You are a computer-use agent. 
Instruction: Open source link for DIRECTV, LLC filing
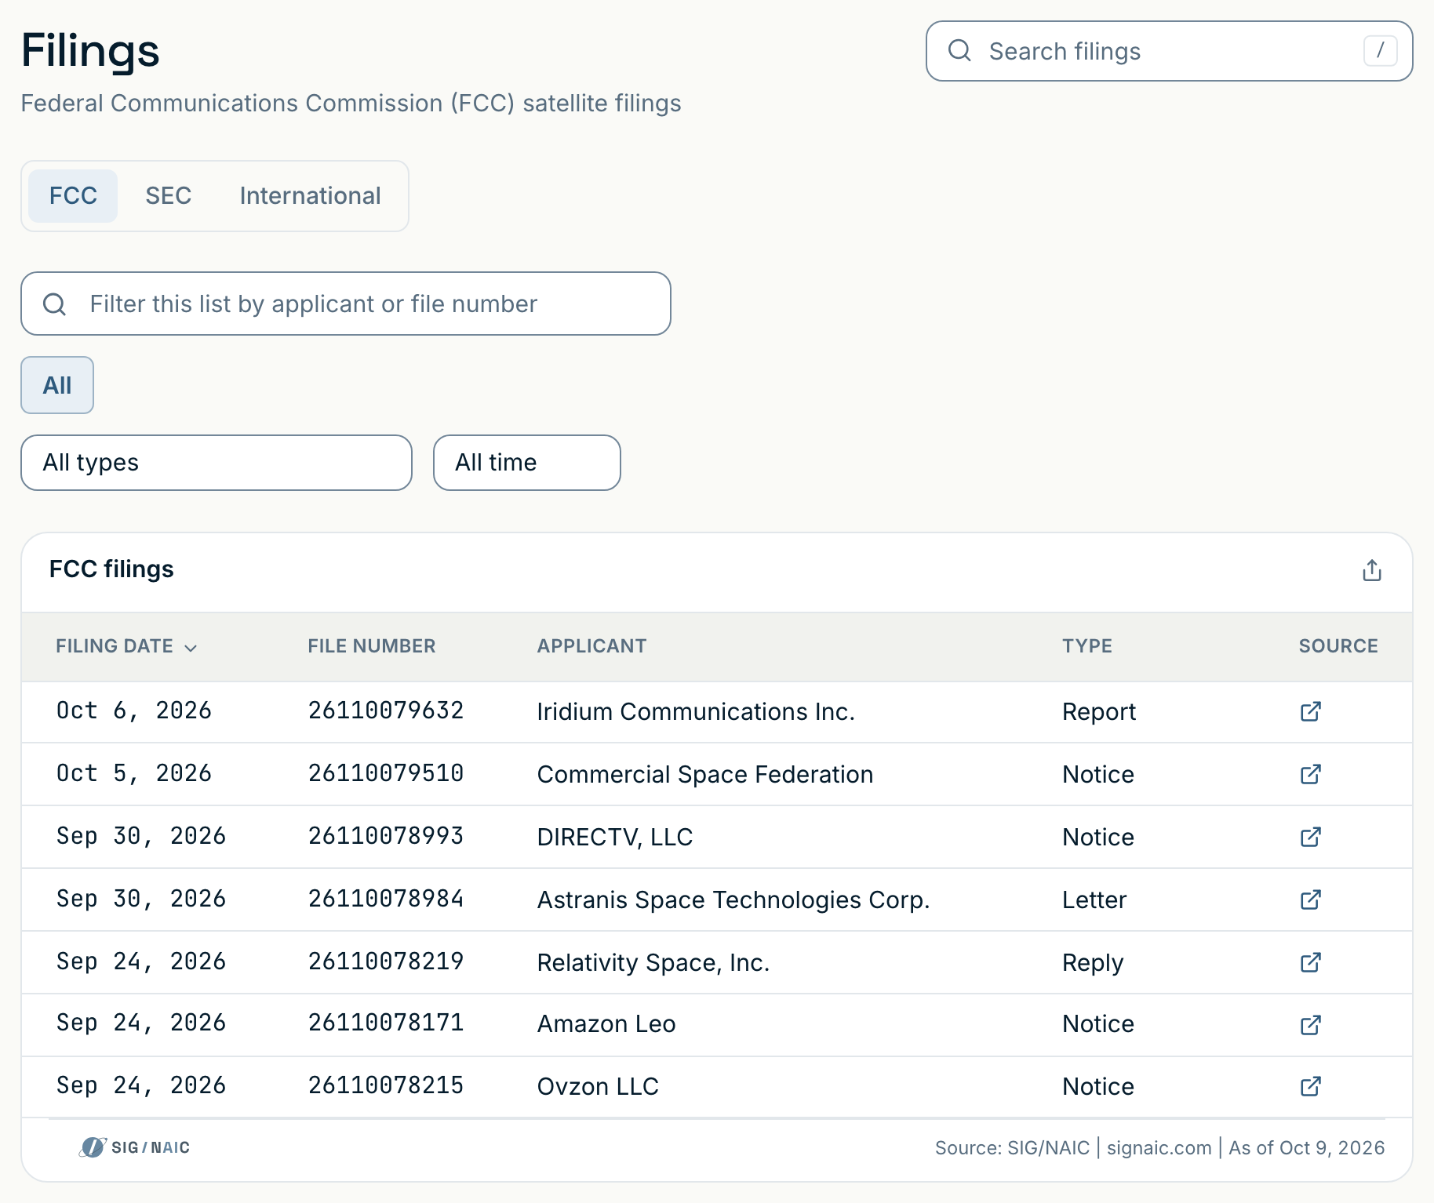coord(1310,837)
